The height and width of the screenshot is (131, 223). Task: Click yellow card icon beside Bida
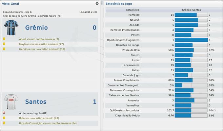[x=4, y=118]
